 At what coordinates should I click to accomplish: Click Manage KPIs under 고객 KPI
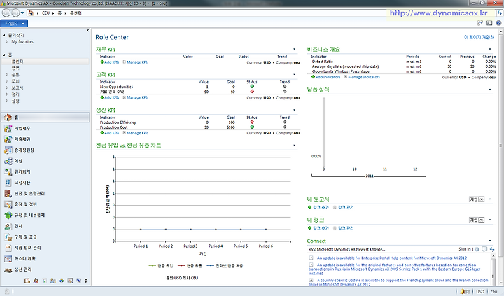click(x=136, y=97)
